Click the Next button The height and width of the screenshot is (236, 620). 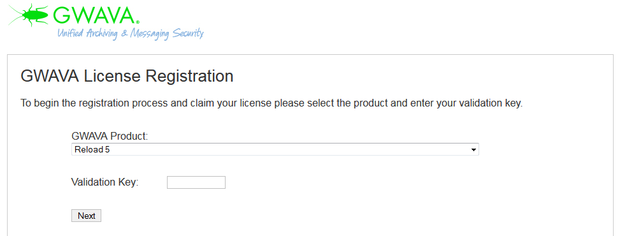[x=86, y=216]
